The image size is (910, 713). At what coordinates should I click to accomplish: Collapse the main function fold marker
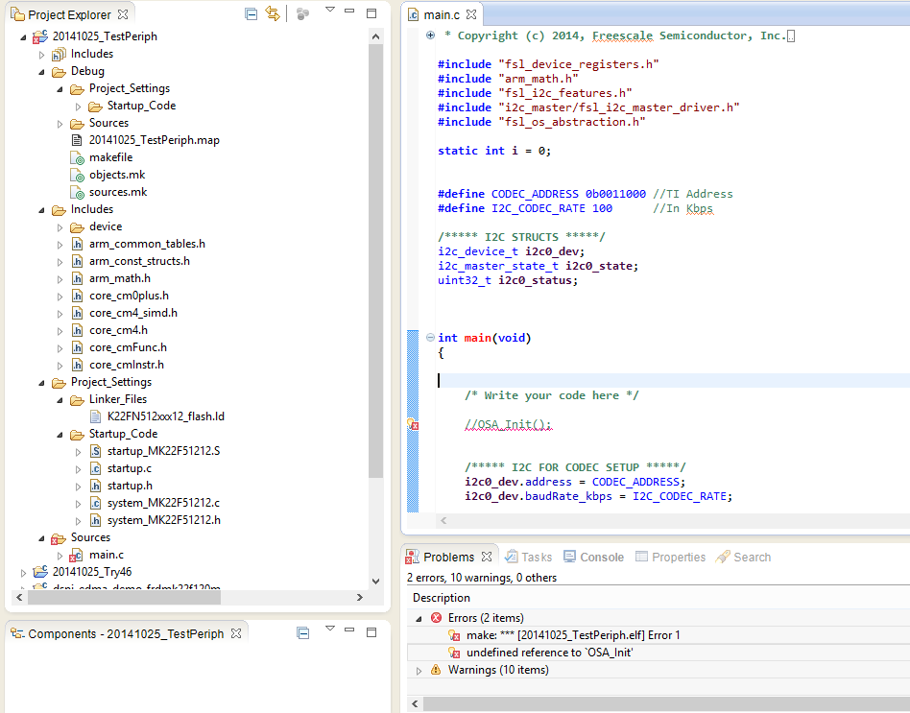(430, 337)
